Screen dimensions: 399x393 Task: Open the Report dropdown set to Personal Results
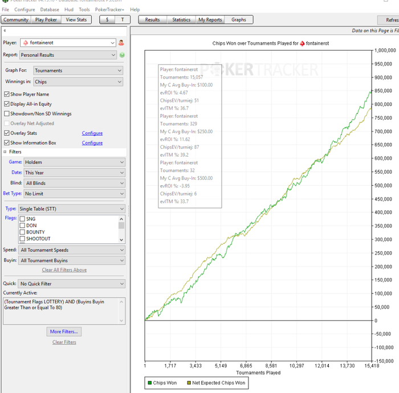68,55
